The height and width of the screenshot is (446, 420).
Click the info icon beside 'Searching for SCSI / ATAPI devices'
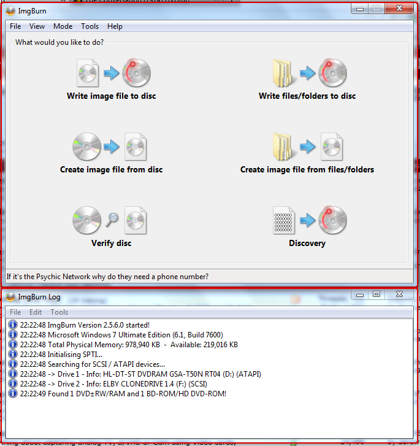(12, 364)
